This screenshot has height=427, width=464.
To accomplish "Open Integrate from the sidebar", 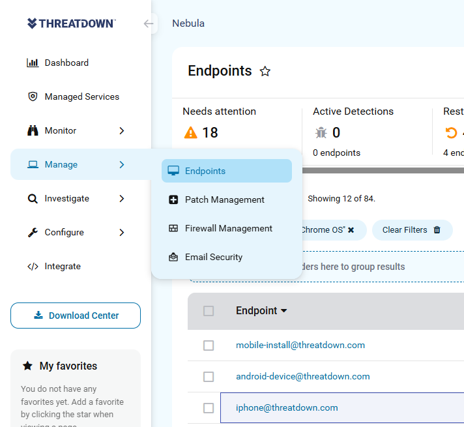I will (63, 266).
